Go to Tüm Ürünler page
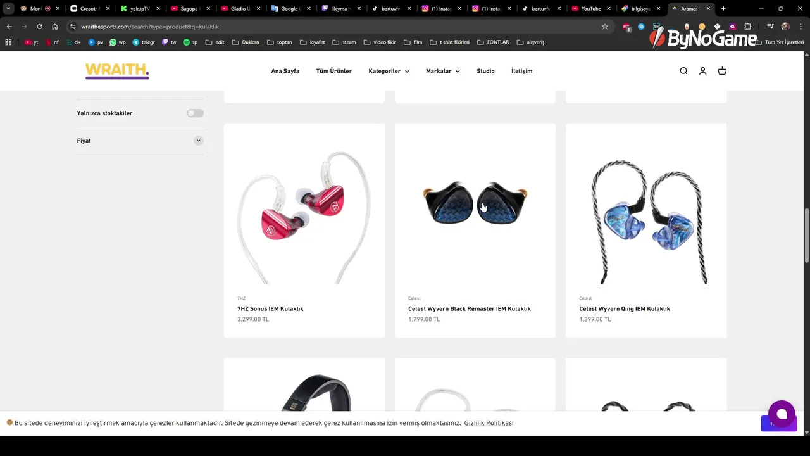The image size is (810, 456). click(x=334, y=71)
